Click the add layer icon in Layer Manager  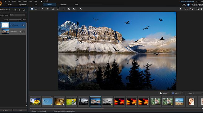pos(24,10)
